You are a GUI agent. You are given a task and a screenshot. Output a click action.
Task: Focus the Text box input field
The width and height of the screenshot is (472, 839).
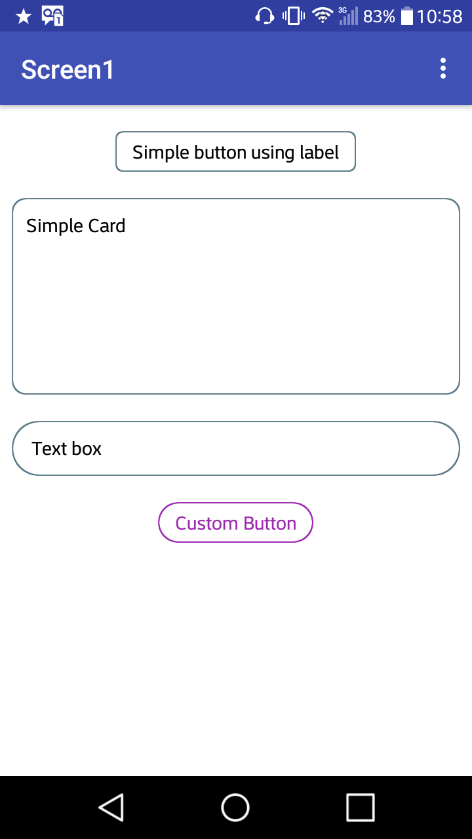click(x=236, y=448)
